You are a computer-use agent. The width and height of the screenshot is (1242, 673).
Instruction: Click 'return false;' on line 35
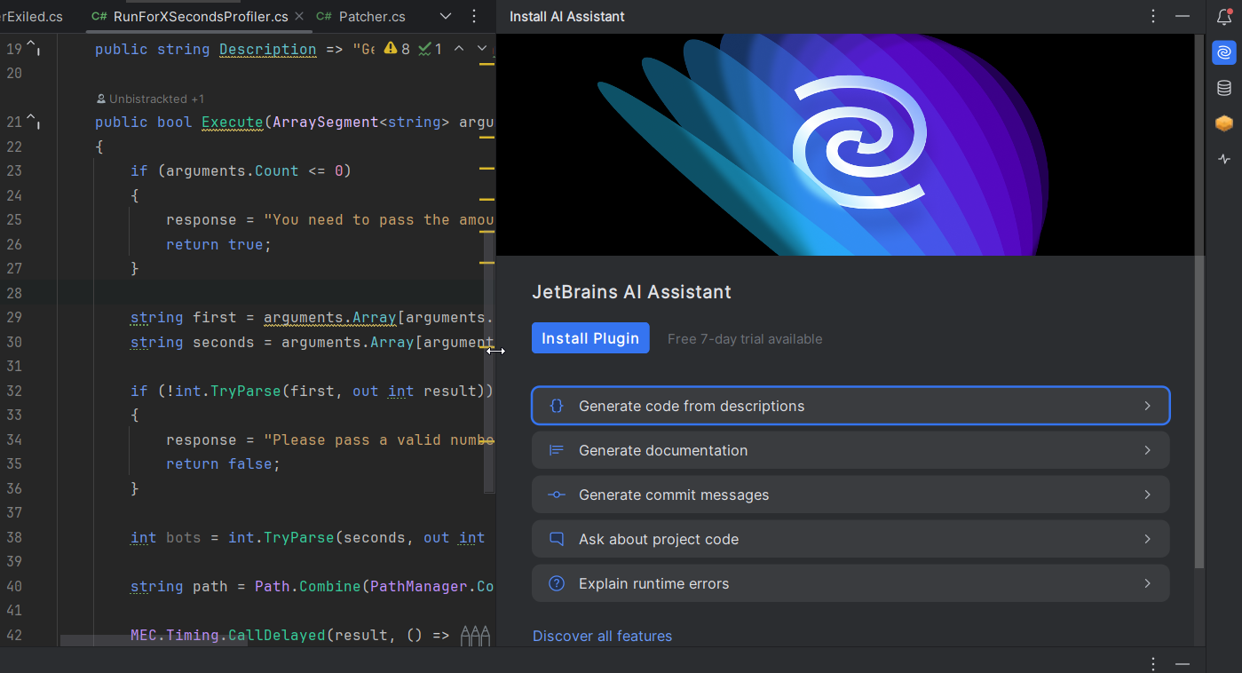click(223, 463)
